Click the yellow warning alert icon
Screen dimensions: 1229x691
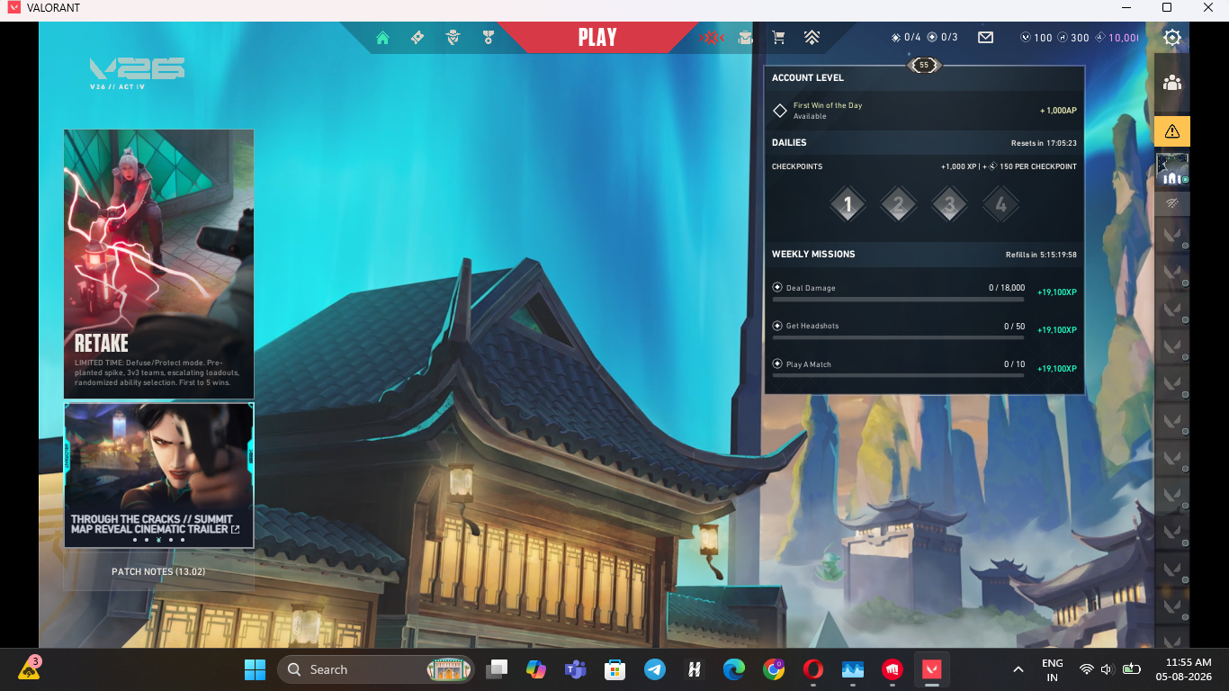pos(1171,131)
